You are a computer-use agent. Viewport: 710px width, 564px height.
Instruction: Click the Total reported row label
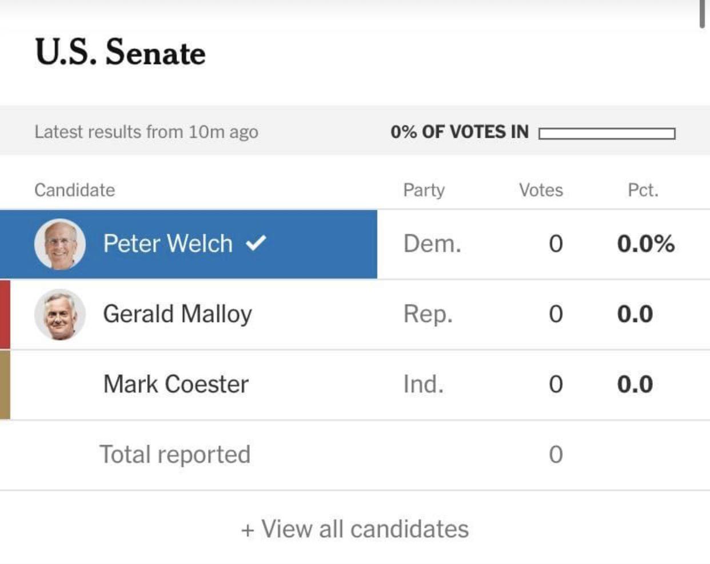[x=175, y=455]
